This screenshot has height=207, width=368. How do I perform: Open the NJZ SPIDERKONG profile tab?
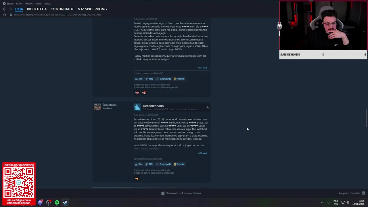tap(92, 9)
